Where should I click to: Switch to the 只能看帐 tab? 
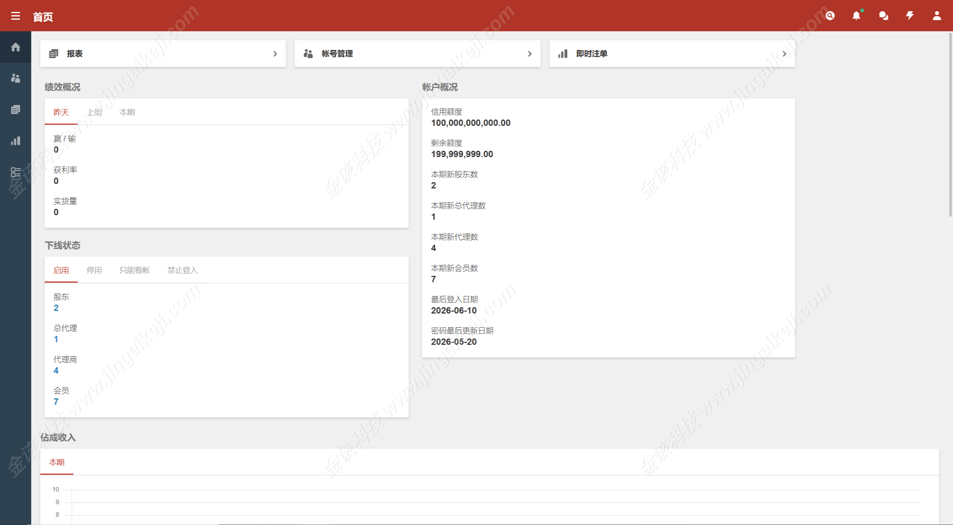click(x=135, y=270)
